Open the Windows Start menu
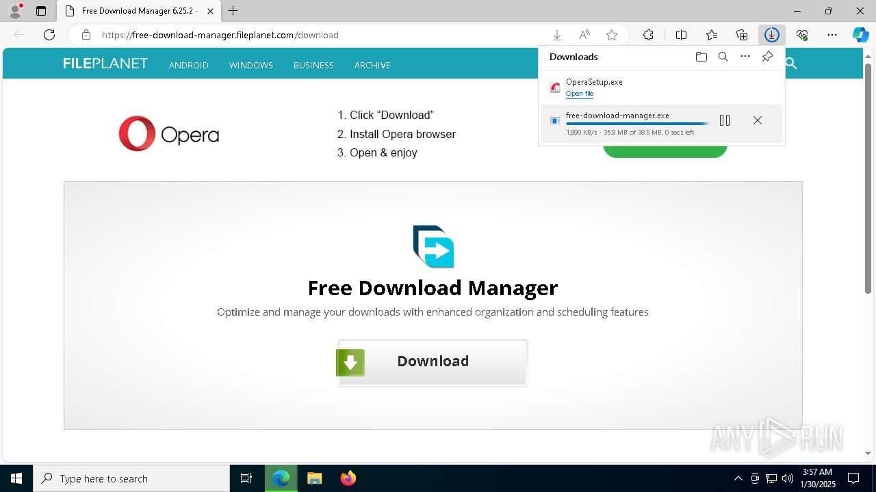 16,478
